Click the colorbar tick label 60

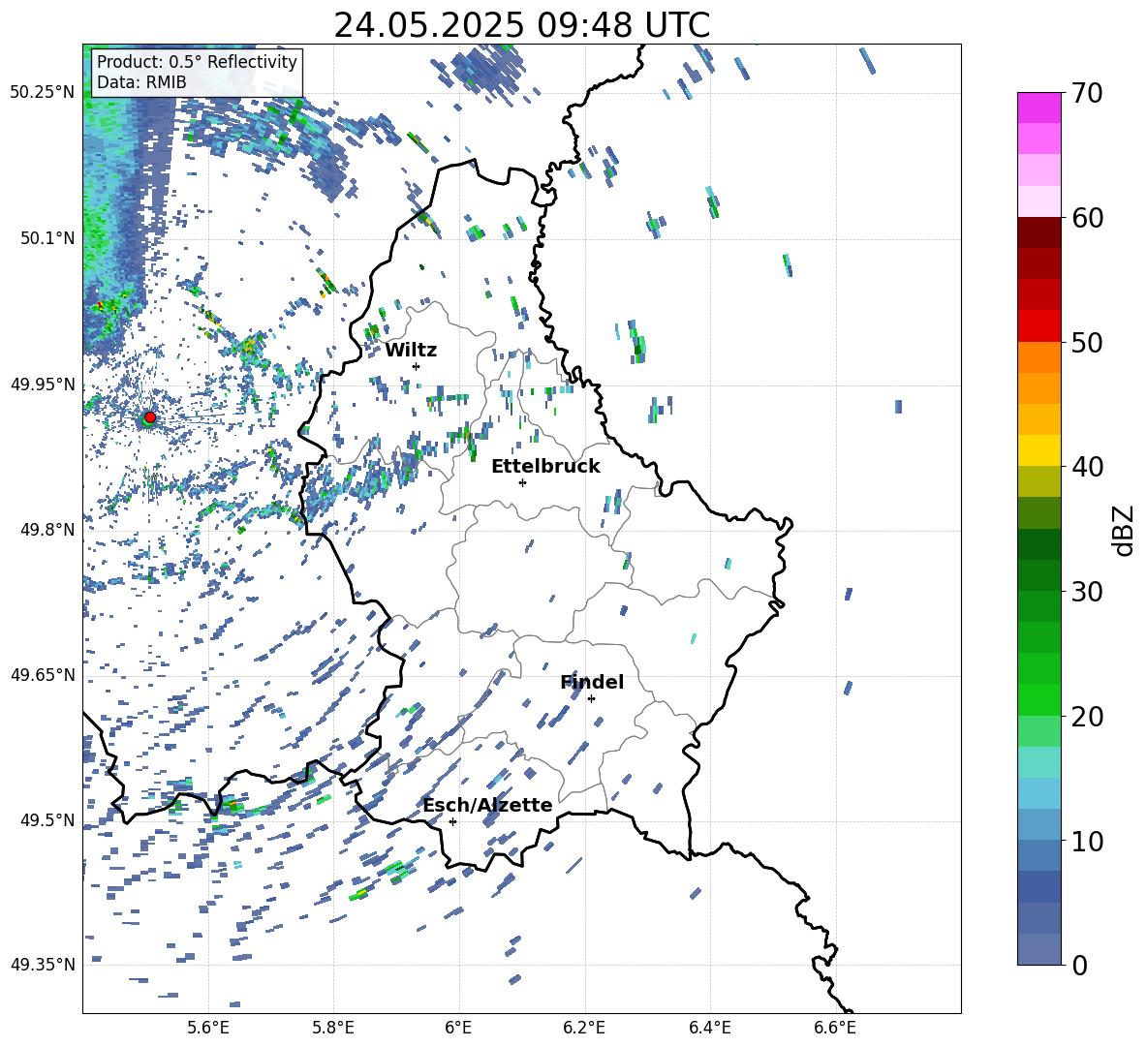point(1087,218)
